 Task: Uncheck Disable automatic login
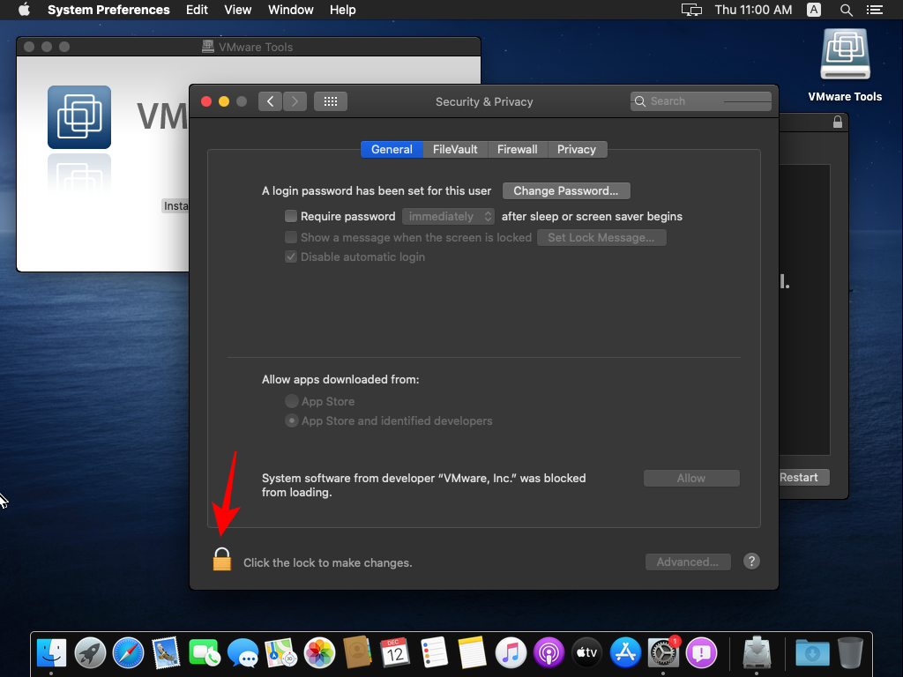coord(291,257)
